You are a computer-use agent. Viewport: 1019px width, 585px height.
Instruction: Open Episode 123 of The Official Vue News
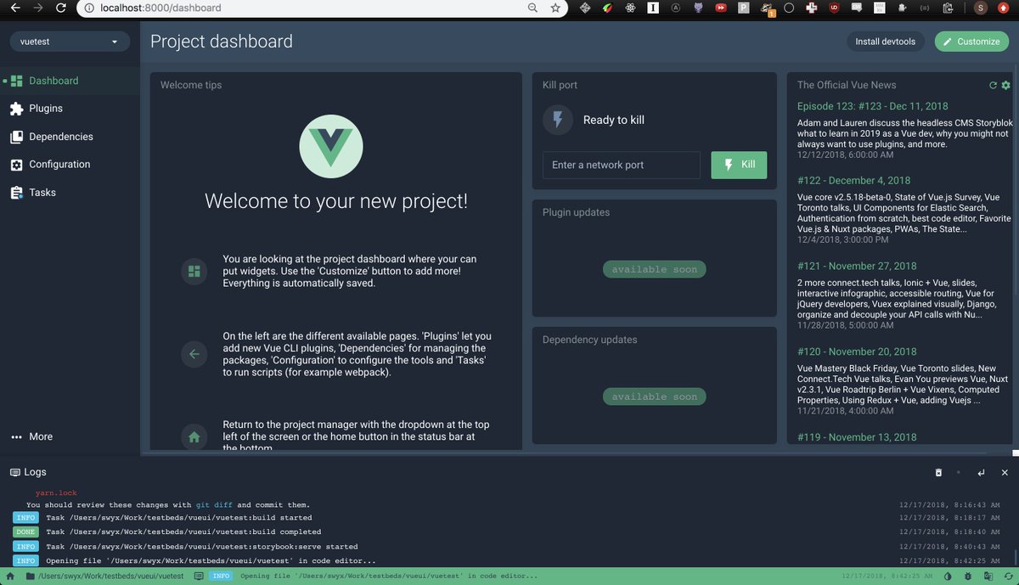point(873,105)
